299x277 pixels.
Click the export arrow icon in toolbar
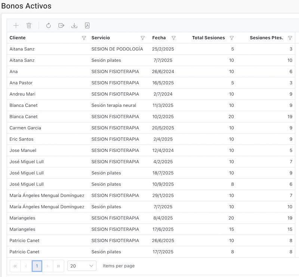coord(61,26)
